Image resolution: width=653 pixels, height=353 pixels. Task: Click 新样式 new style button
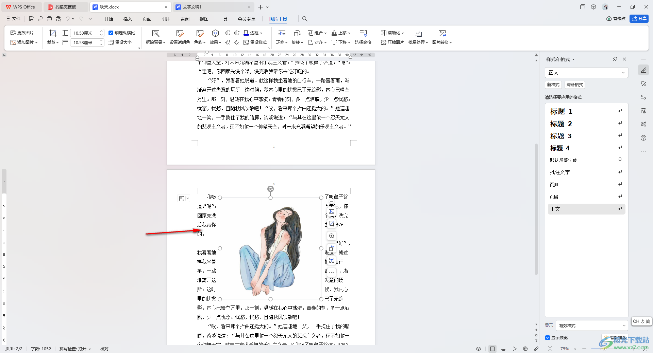click(553, 85)
